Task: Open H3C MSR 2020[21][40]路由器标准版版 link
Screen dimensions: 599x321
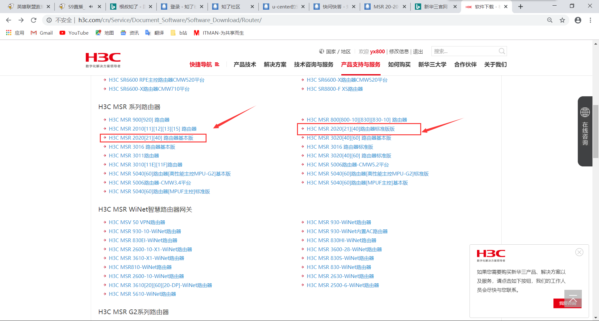Action: pos(351,129)
